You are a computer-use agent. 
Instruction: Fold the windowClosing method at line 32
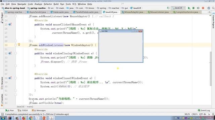[x=15, y=53]
